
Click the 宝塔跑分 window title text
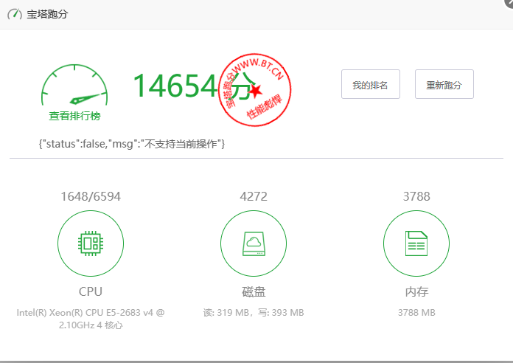coord(47,14)
